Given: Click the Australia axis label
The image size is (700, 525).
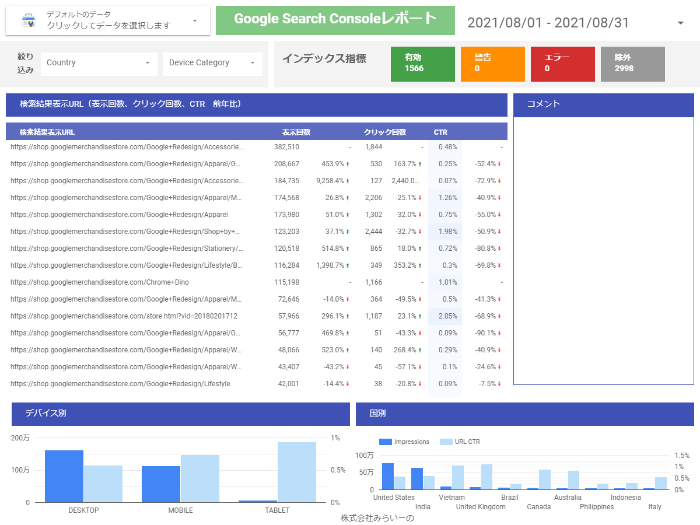Looking at the screenshot, I should point(568,498).
